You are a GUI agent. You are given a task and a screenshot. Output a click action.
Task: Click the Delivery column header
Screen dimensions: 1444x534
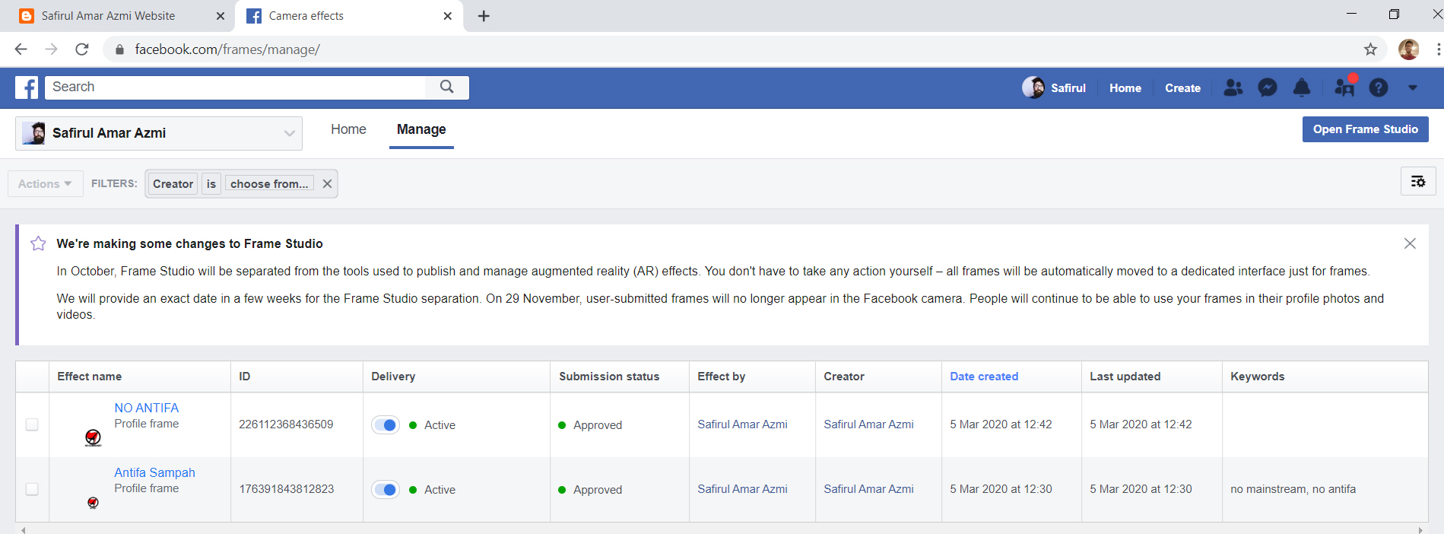click(x=393, y=377)
